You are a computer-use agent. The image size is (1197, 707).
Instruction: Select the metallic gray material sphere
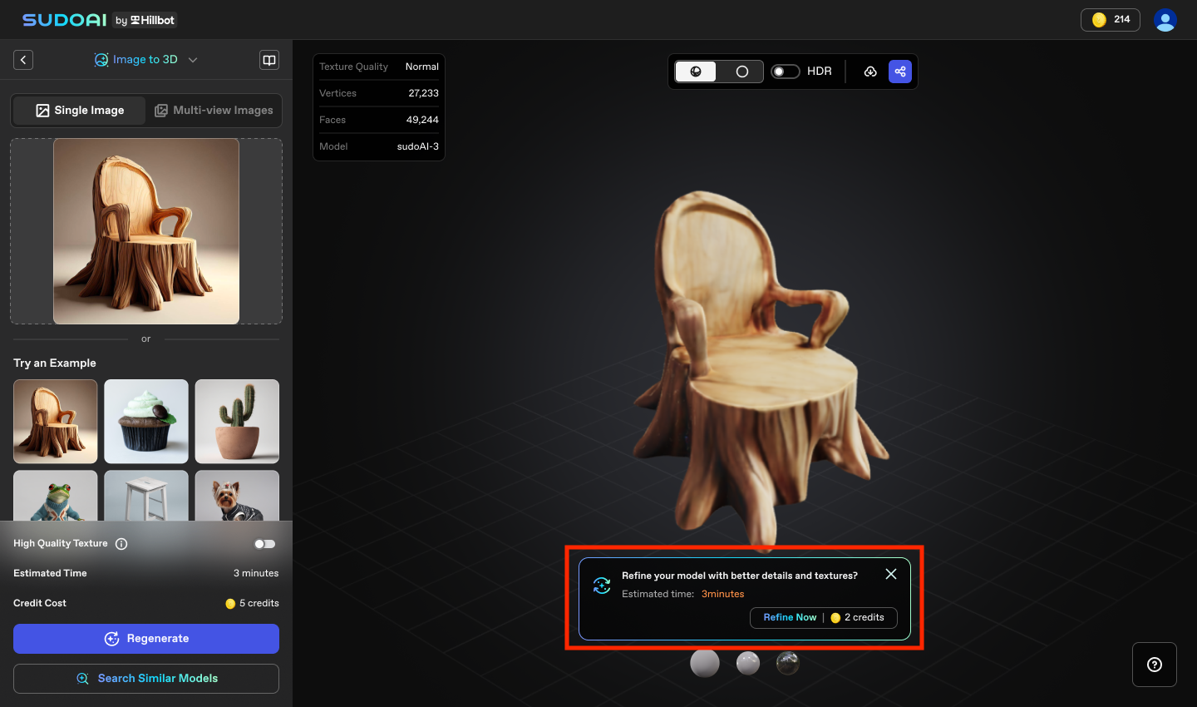(x=748, y=663)
